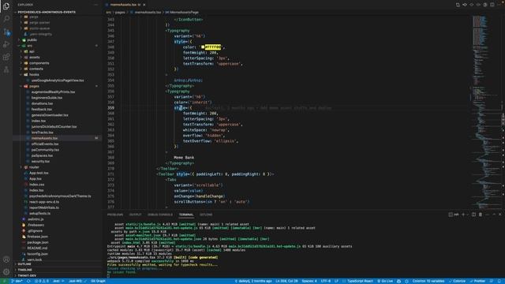Open Source Control view in activity bar
This screenshot has width=505, height=284.
point(6,32)
